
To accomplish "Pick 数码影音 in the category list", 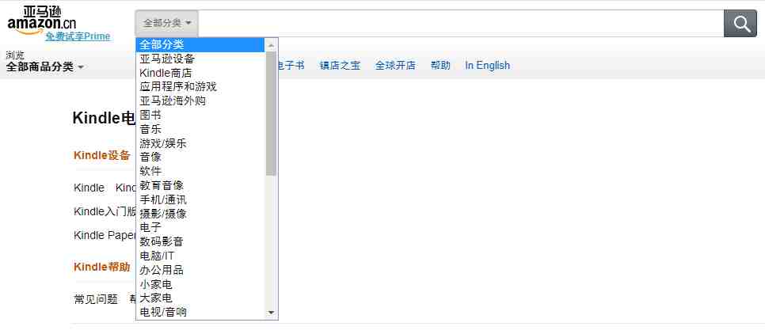I will pos(201,241).
